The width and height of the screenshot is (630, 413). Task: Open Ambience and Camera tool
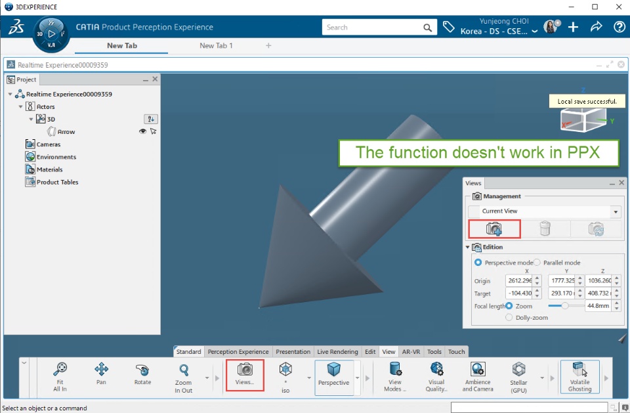tap(478, 376)
